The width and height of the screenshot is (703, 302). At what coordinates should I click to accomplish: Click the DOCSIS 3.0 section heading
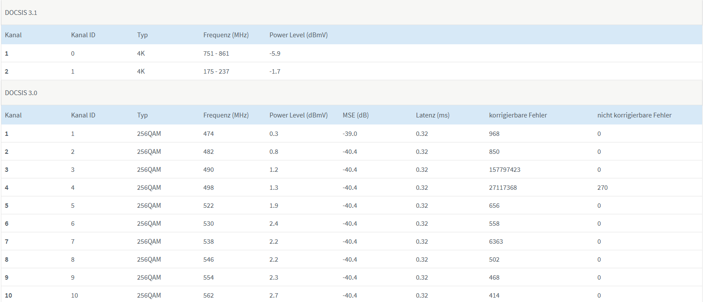click(x=21, y=93)
